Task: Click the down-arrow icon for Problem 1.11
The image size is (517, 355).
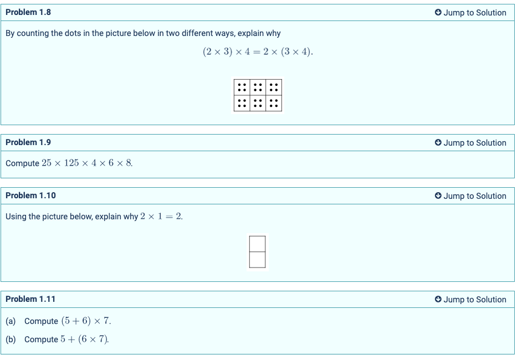Action: coord(438,300)
